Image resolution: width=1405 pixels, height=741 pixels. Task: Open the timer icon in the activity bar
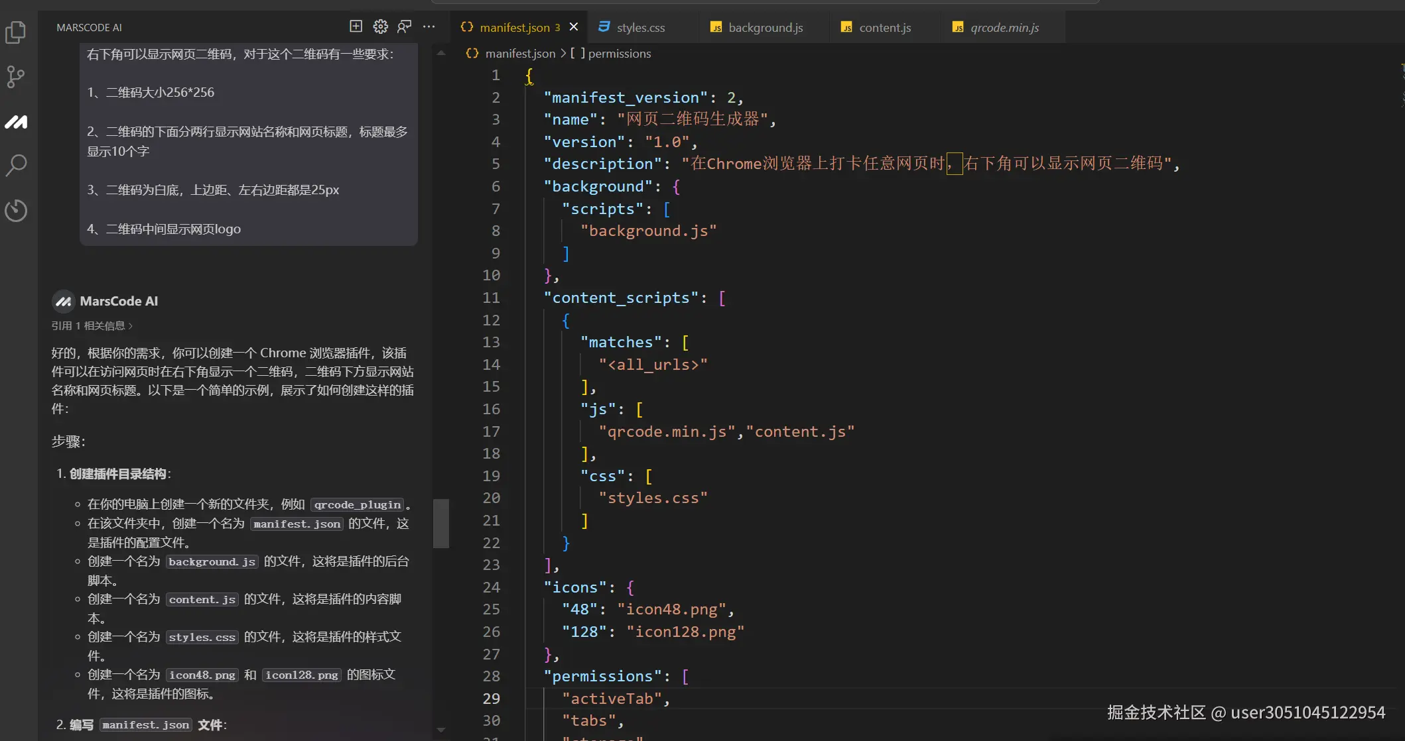click(16, 210)
